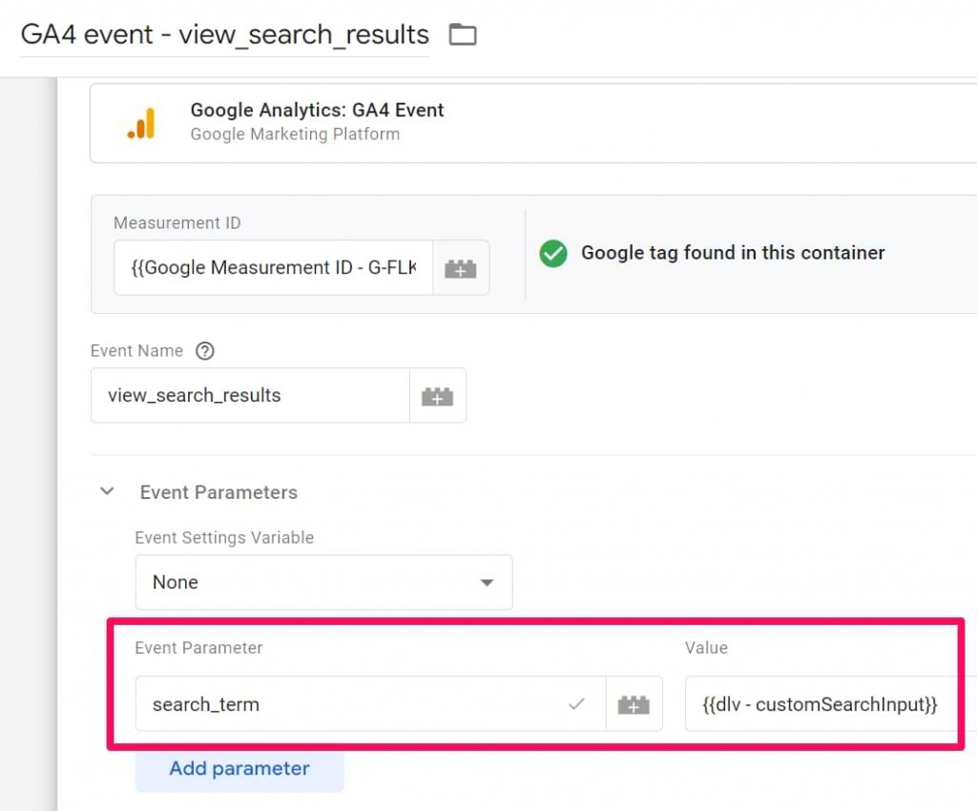Click the folder icon beside the tag name
Image resolution: width=977 pixels, height=811 pixels.
[463, 33]
